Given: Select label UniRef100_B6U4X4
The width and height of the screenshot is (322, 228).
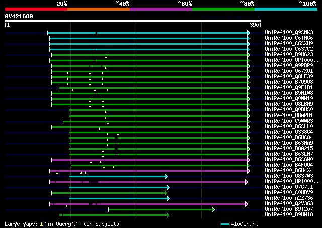Looking at the screenshot, I should pos(289,171).
